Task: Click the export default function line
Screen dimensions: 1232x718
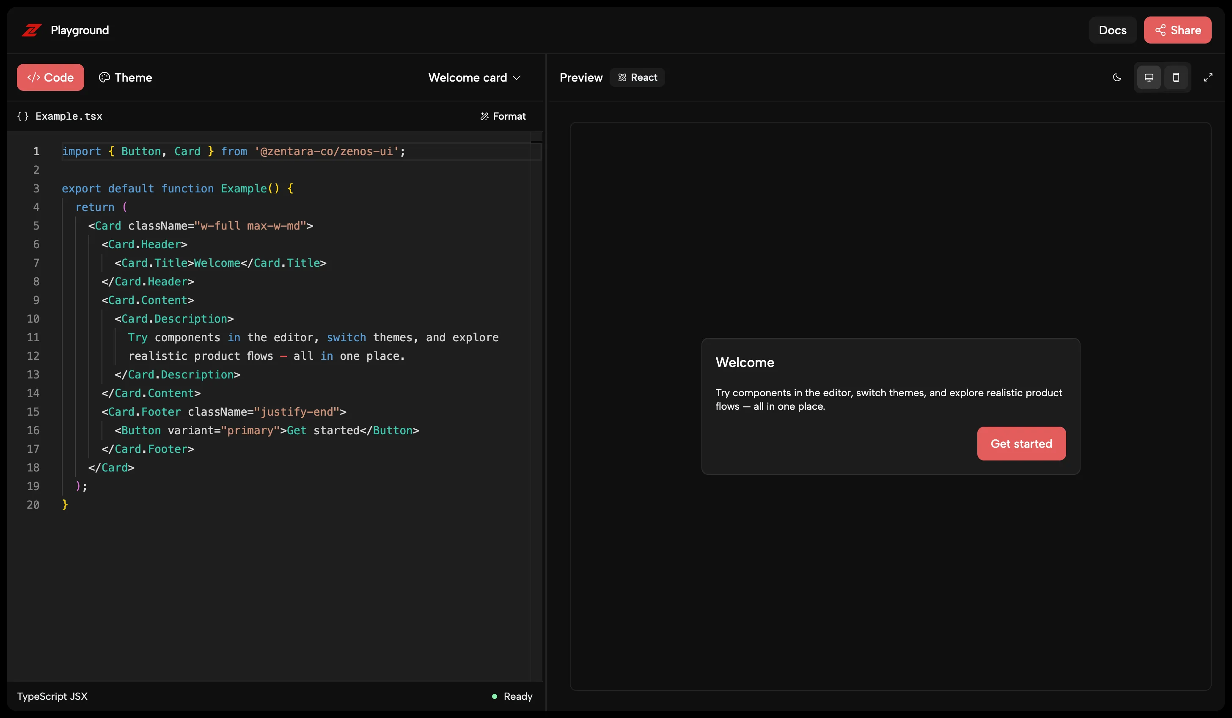Action: (x=177, y=189)
